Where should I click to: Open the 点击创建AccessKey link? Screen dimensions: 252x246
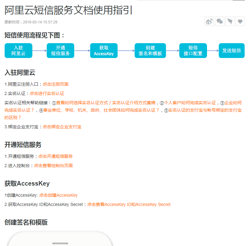point(58,195)
